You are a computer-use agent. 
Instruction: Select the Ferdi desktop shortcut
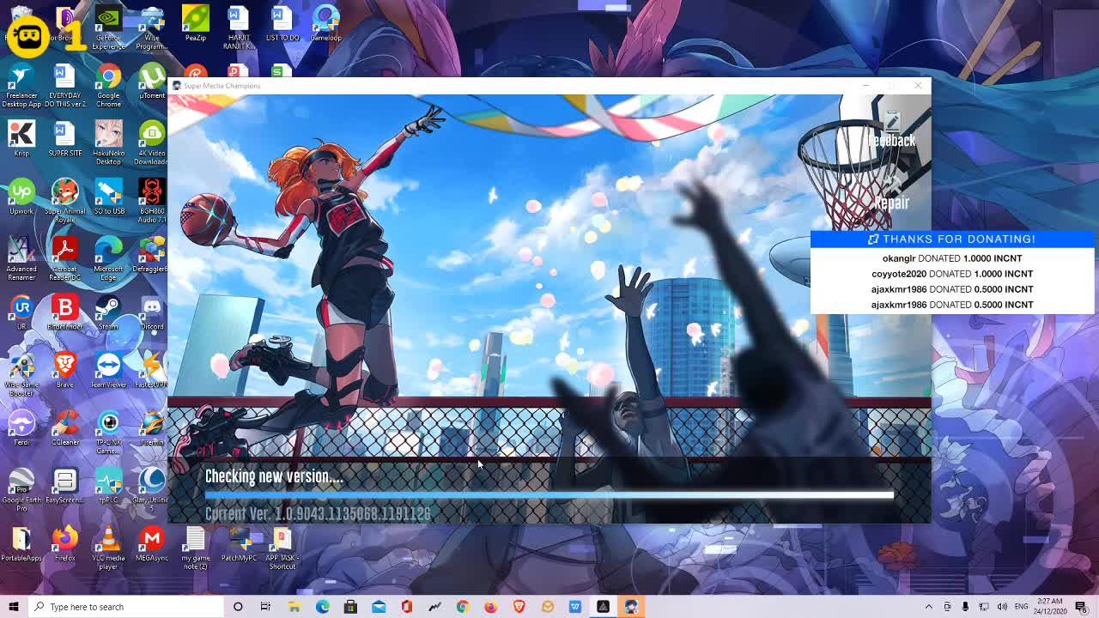tap(21, 427)
